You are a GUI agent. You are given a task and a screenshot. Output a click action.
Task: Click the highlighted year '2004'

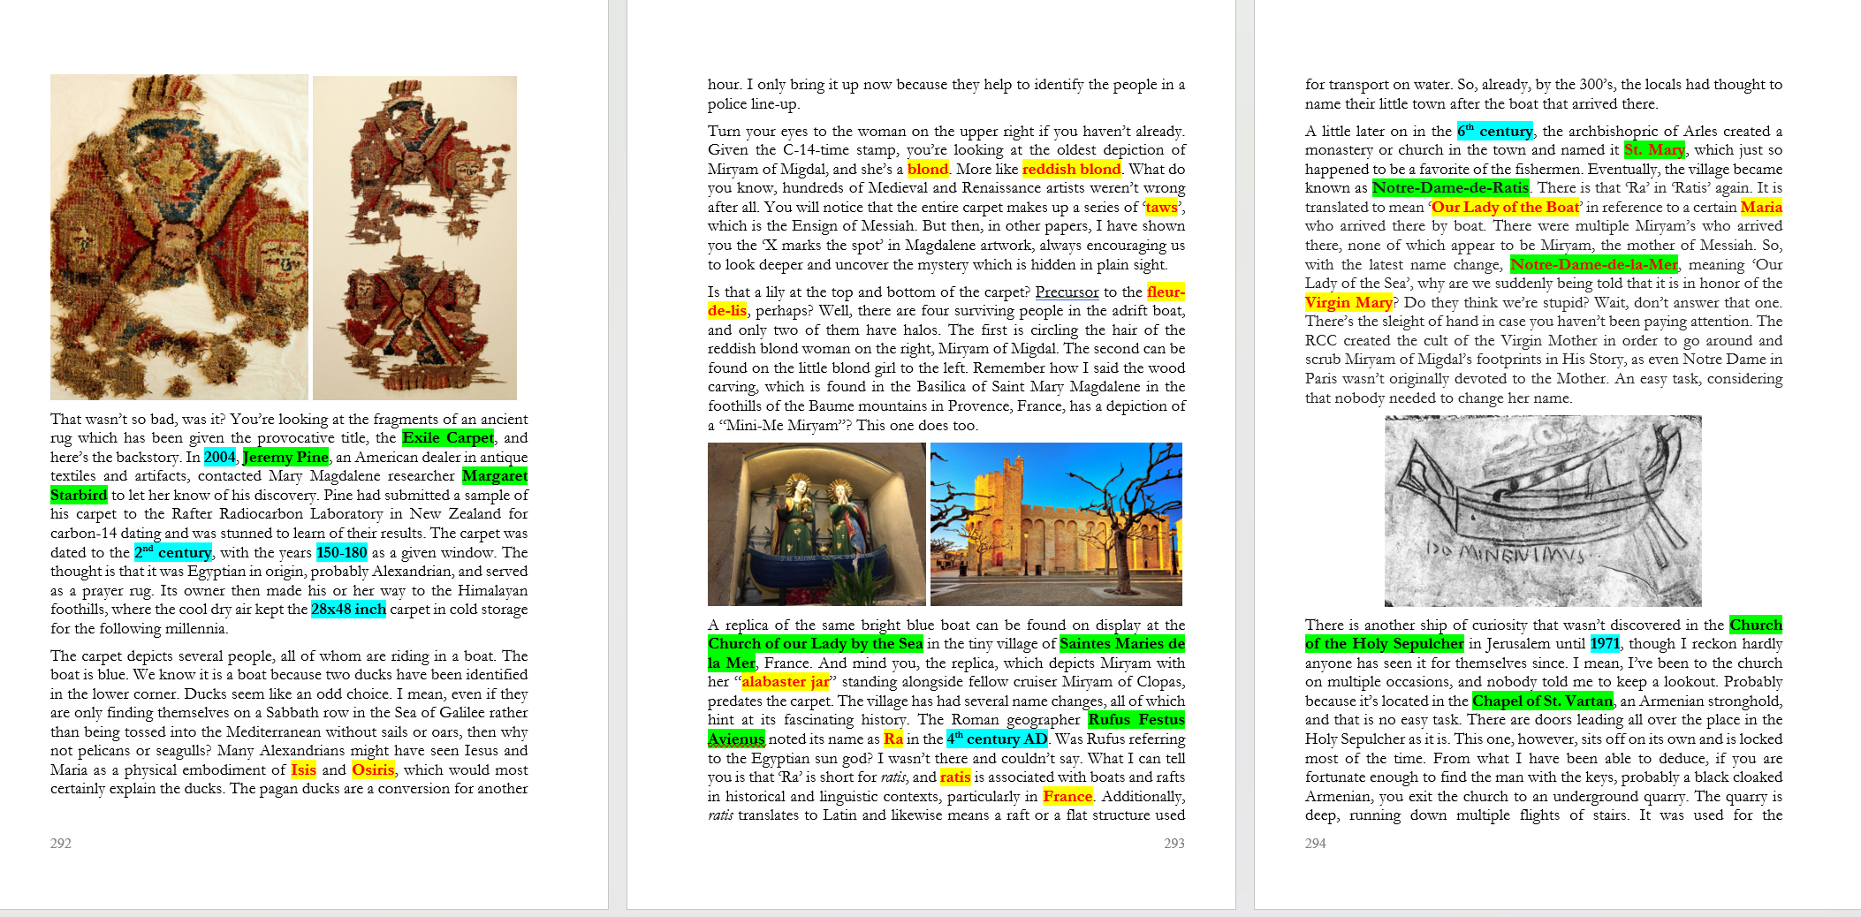pyautogui.click(x=220, y=457)
